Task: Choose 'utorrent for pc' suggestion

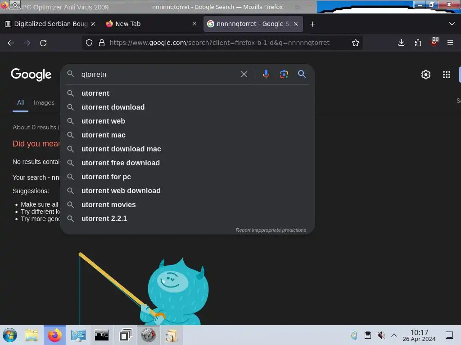Action: (188, 177)
